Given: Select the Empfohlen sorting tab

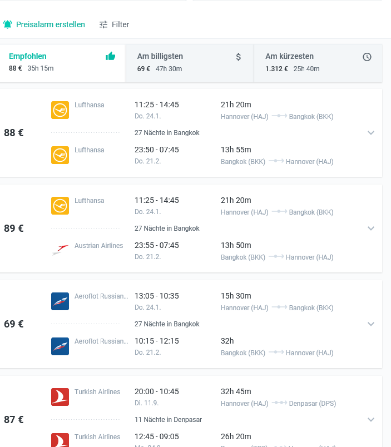Looking at the screenshot, I should (62, 63).
